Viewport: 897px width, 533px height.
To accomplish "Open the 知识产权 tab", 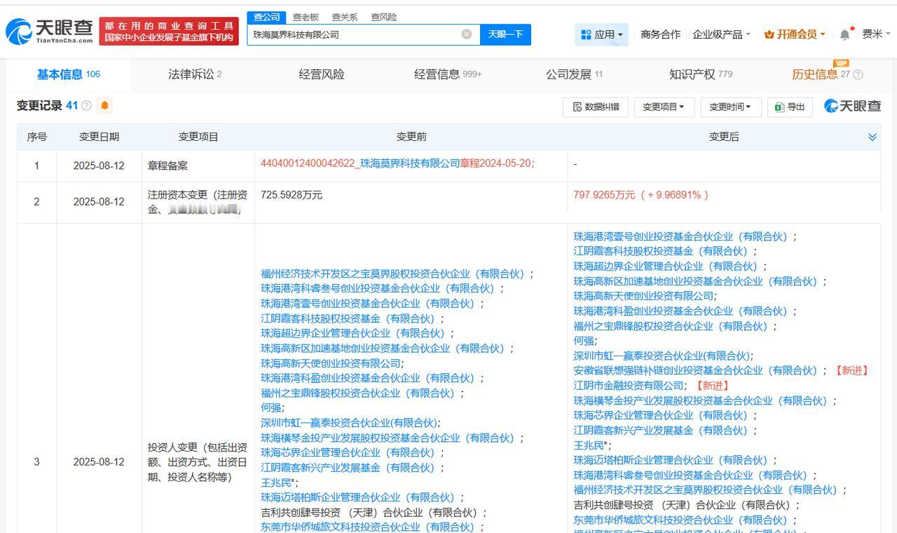I will tap(701, 74).
